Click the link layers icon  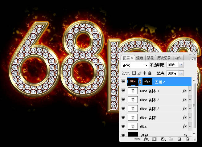pyautogui.click(x=137, y=139)
